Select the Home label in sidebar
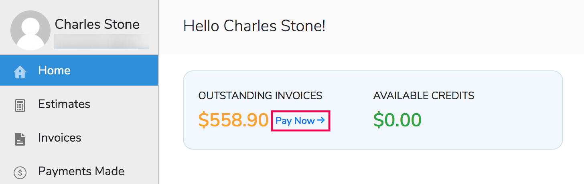 pos(54,70)
